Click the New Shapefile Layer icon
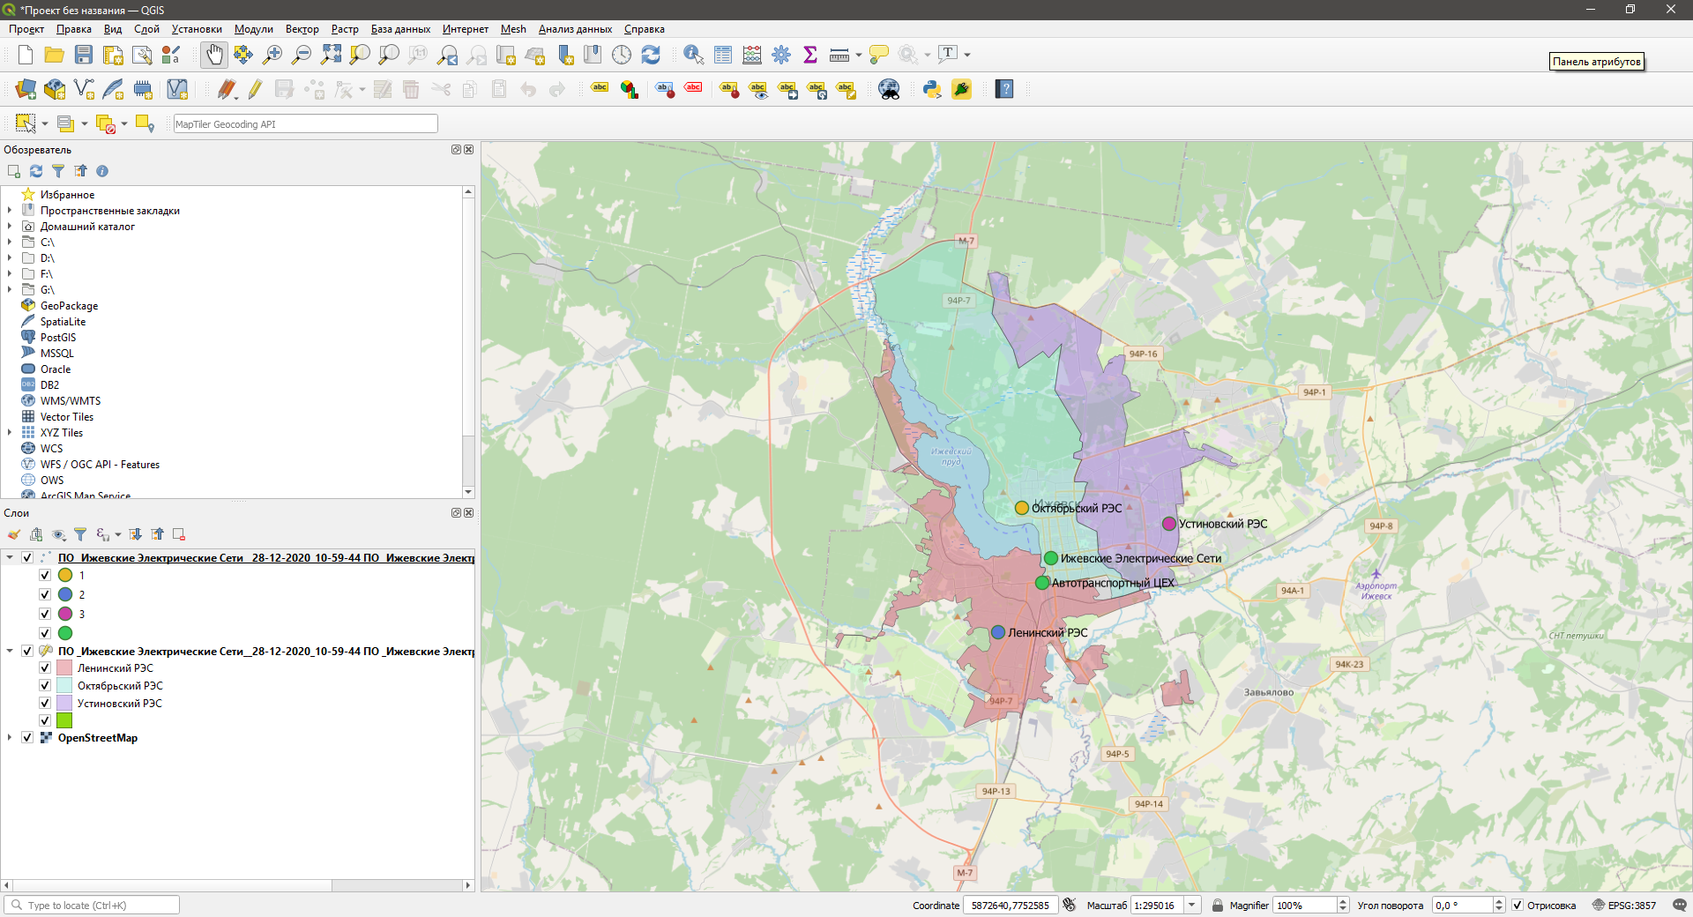Screen dimensions: 1693x917 tap(84, 89)
